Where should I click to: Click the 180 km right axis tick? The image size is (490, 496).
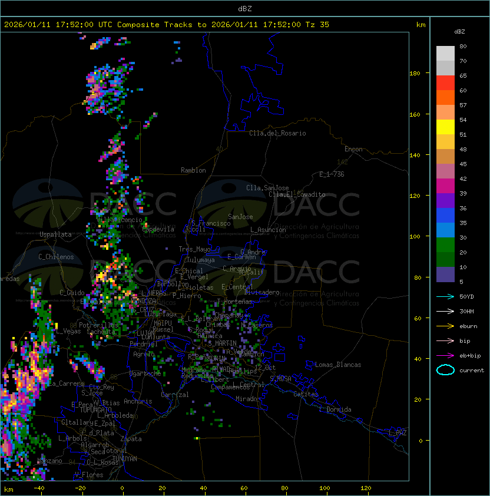[415, 74]
